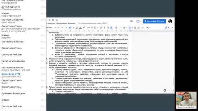Open the account profile avatar

(x=170, y=21)
